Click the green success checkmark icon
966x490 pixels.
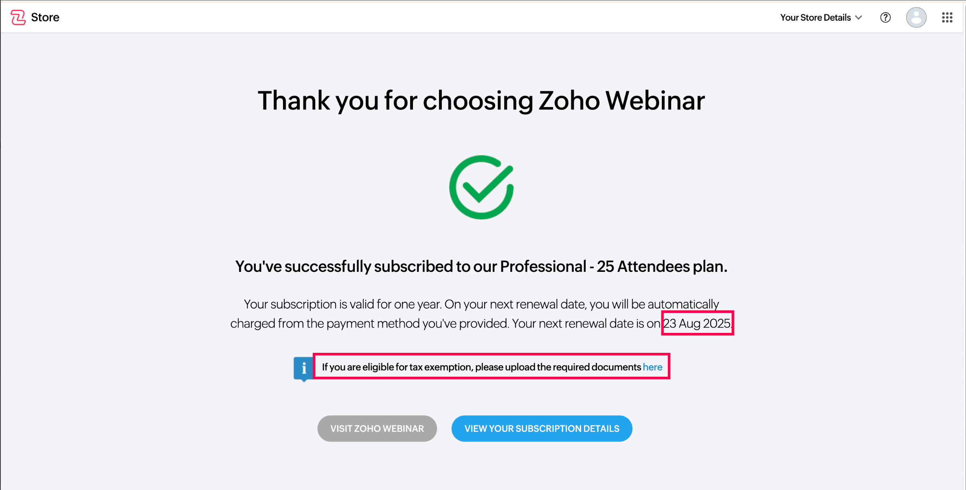(481, 187)
